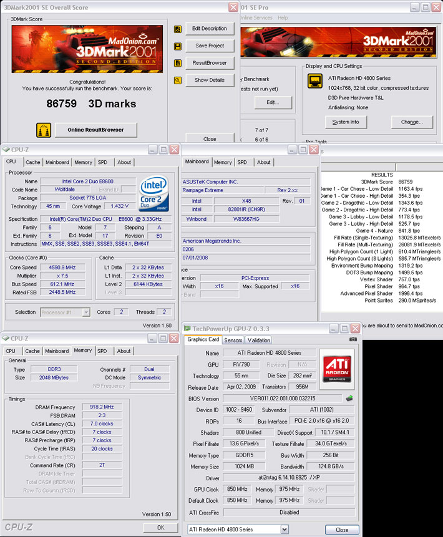Click the ATI Radeon logo in GPU-Z

(337, 369)
